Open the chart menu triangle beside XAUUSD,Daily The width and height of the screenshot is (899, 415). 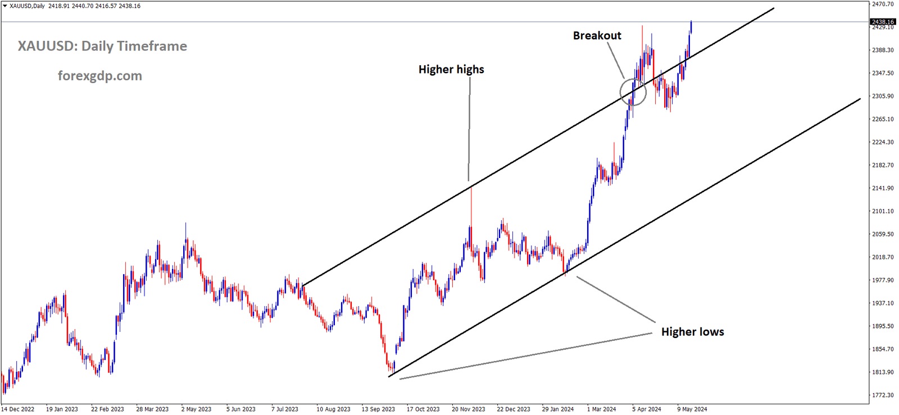pyautogui.click(x=5, y=6)
